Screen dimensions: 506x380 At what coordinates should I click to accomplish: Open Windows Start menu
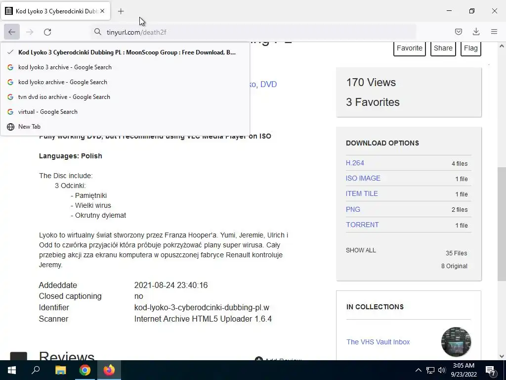point(12,370)
